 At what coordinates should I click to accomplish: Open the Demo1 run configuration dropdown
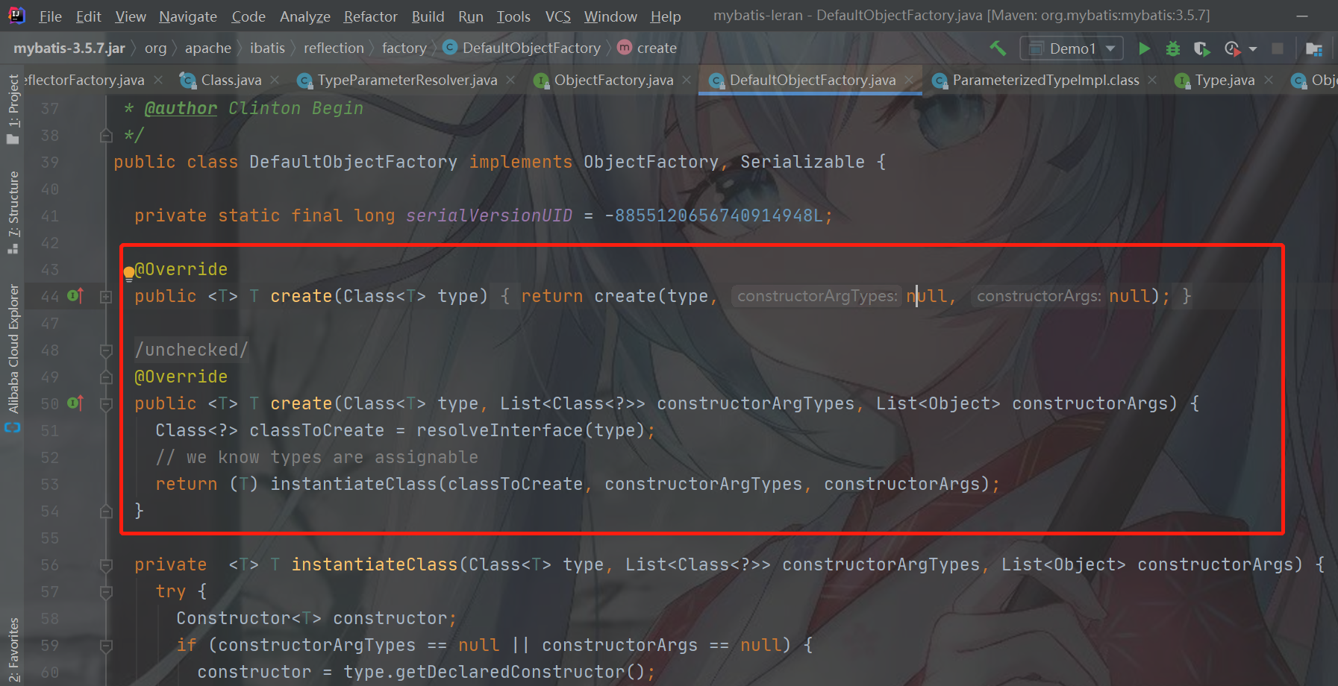(x=1072, y=48)
